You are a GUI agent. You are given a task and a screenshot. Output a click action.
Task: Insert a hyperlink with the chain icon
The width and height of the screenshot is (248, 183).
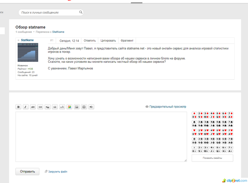coord(40,107)
